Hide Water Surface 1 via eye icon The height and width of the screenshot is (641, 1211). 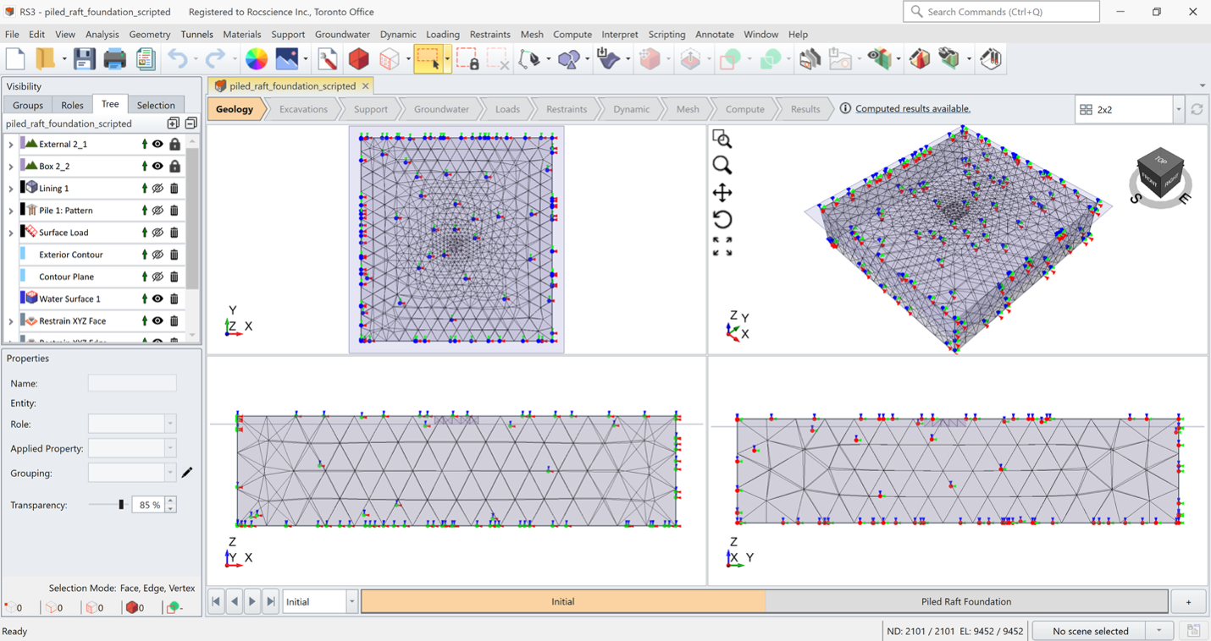point(158,299)
